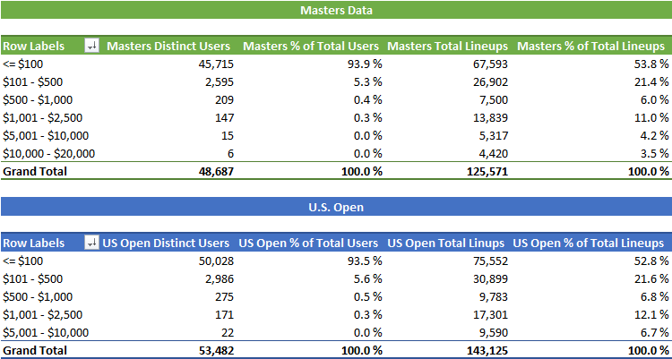Select the cell showing 171

click(x=226, y=315)
